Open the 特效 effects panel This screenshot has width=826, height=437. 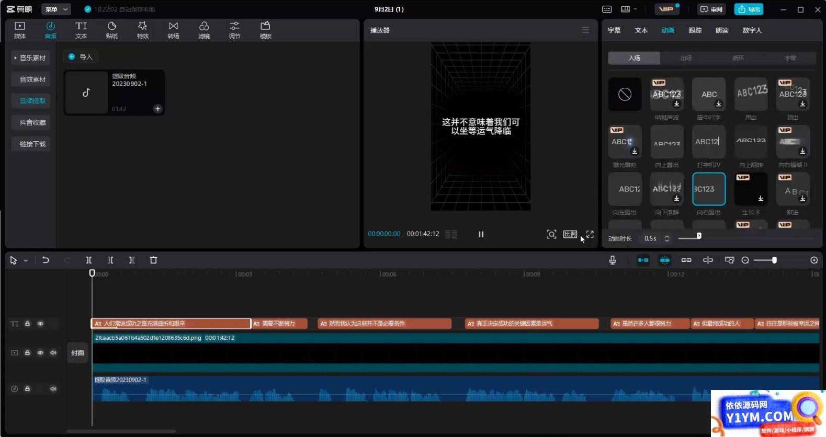click(x=142, y=30)
